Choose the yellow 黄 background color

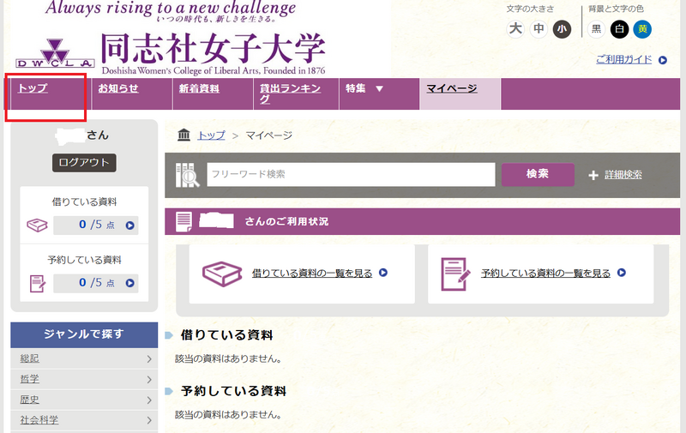click(642, 29)
